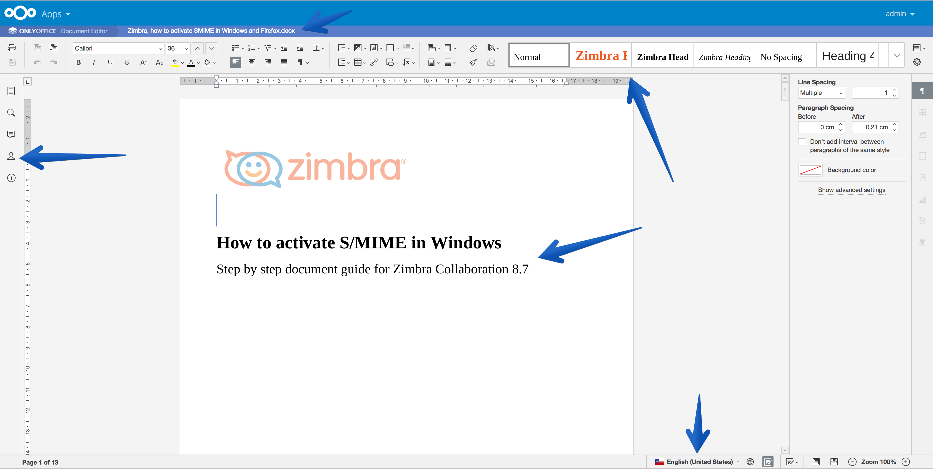The height and width of the screenshot is (469, 933).
Task: Open the English (United States) language selector
Action: [697, 462]
